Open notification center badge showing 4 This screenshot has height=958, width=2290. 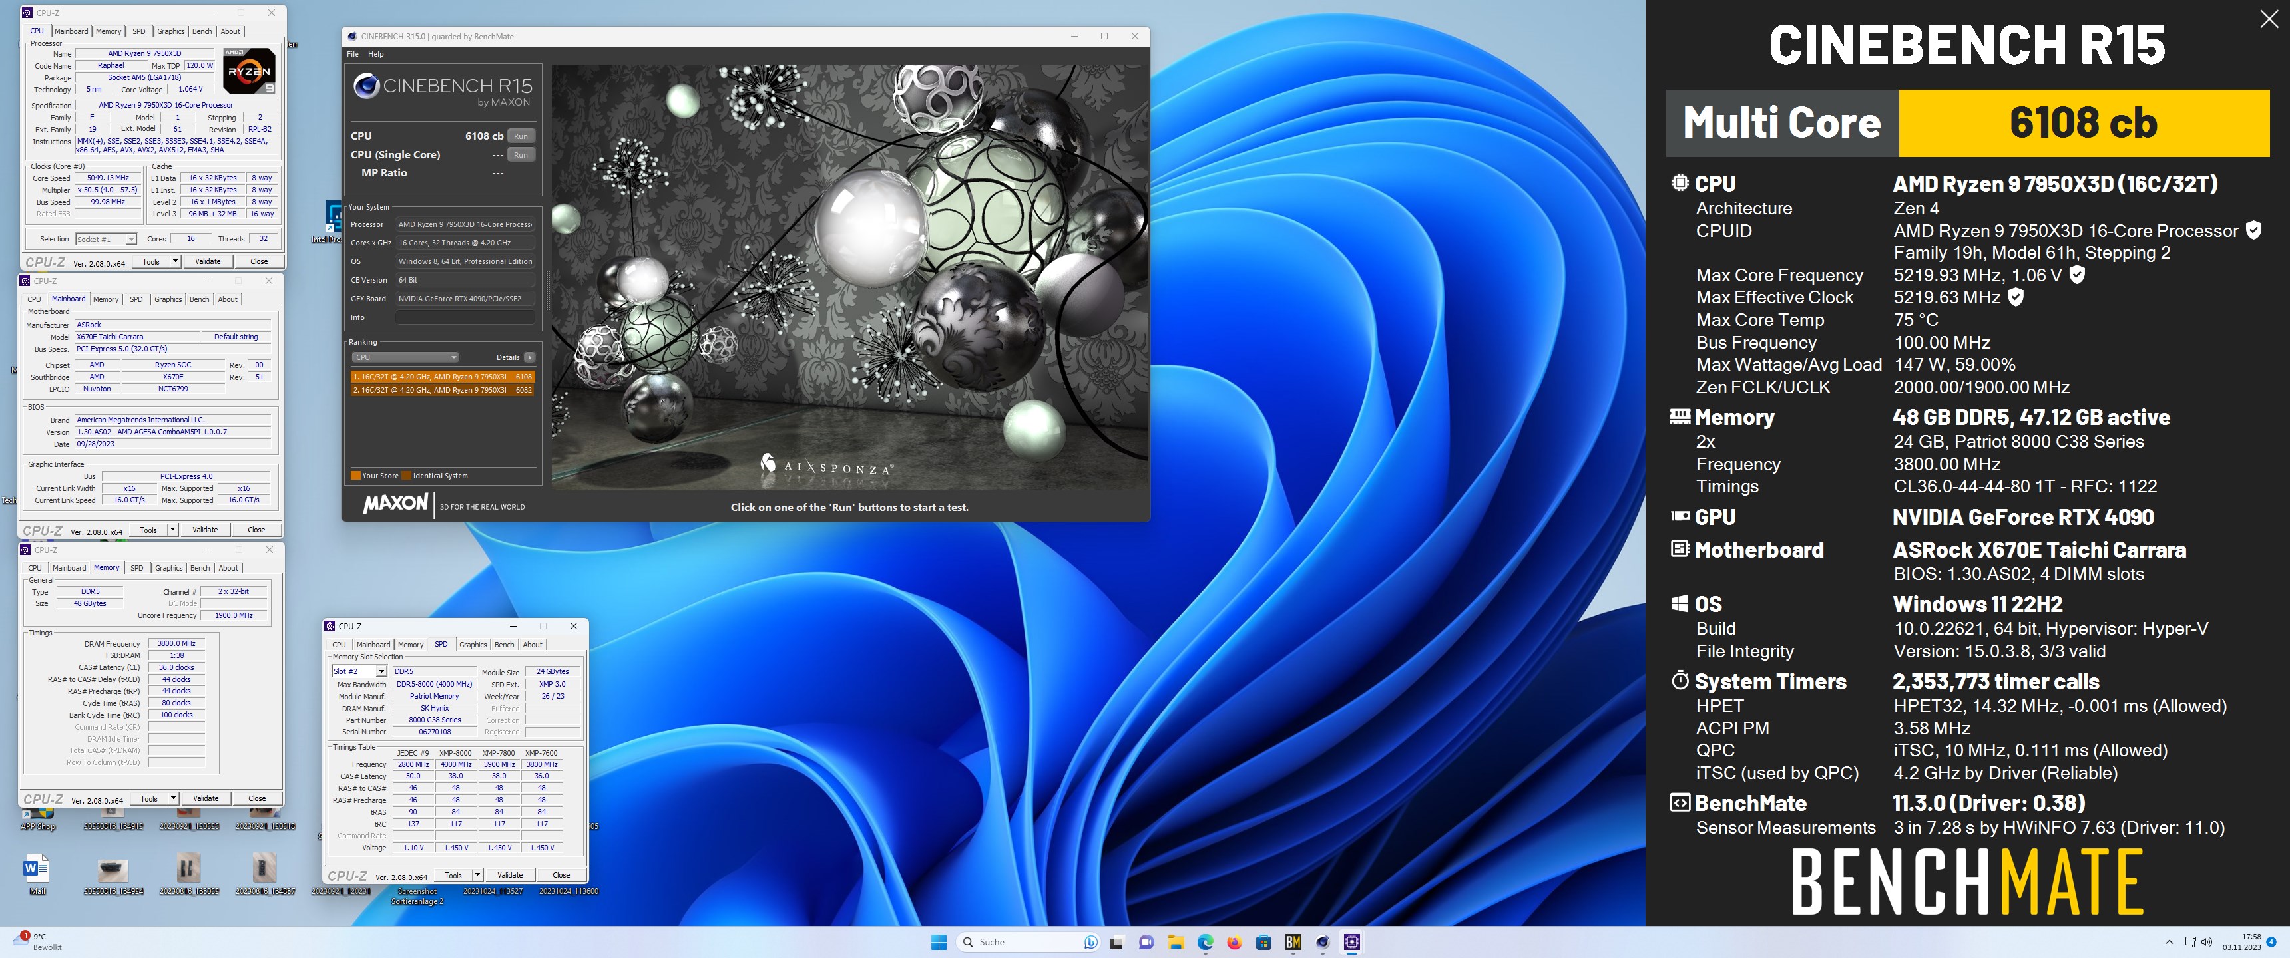(2271, 942)
